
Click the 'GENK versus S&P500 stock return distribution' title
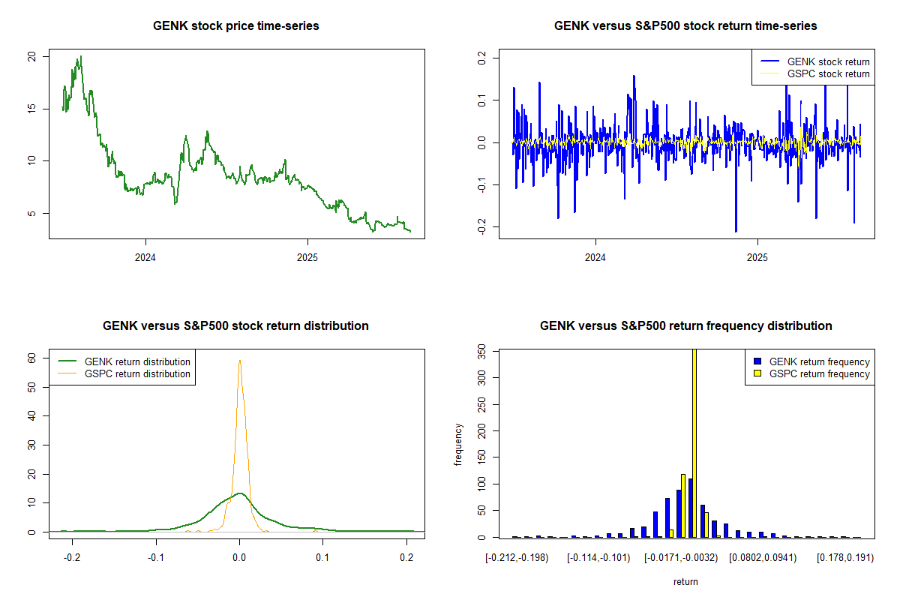click(x=236, y=326)
